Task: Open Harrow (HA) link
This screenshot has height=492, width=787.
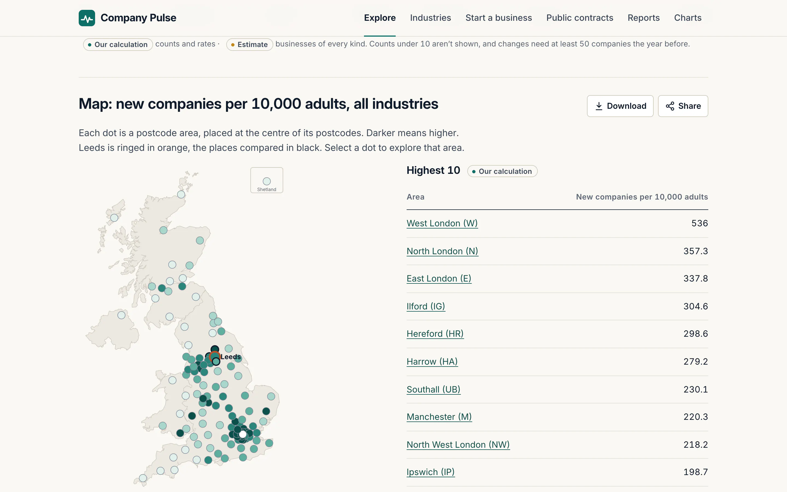Action: point(432,362)
